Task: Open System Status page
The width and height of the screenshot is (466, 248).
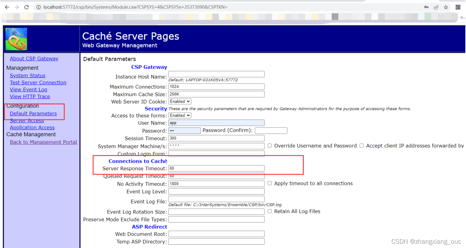Action: [x=28, y=76]
